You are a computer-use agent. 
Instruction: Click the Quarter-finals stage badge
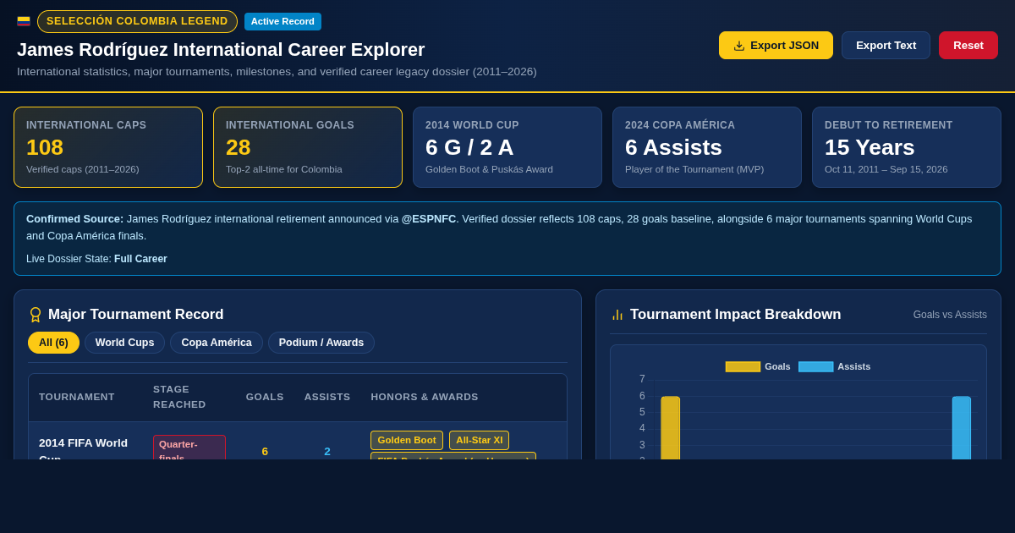click(189, 448)
